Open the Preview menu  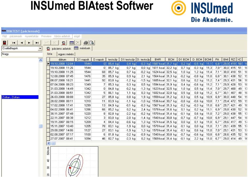46,36
